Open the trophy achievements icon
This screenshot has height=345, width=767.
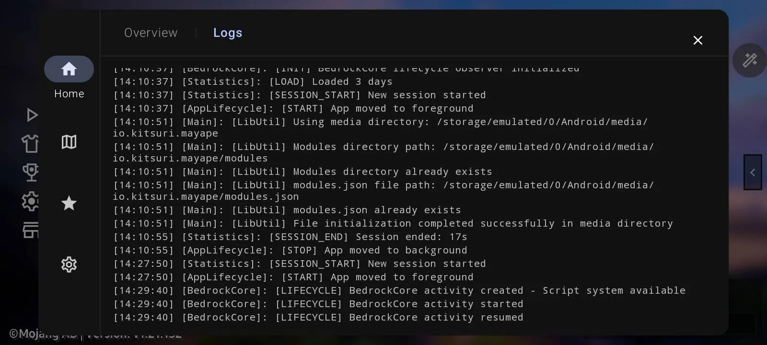[x=31, y=172]
